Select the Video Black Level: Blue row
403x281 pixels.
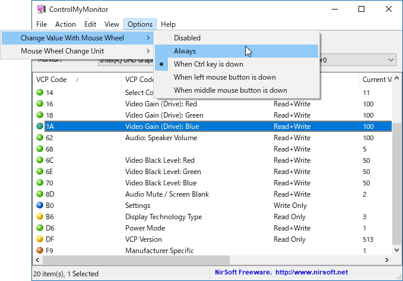pyautogui.click(x=212, y=183)
